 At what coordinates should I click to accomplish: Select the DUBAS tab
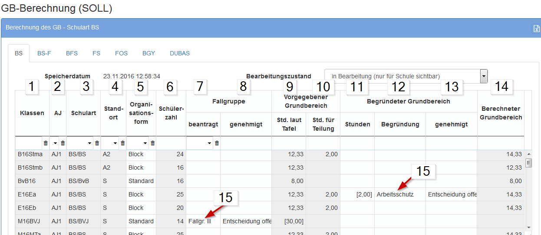(x=179, y=53)
